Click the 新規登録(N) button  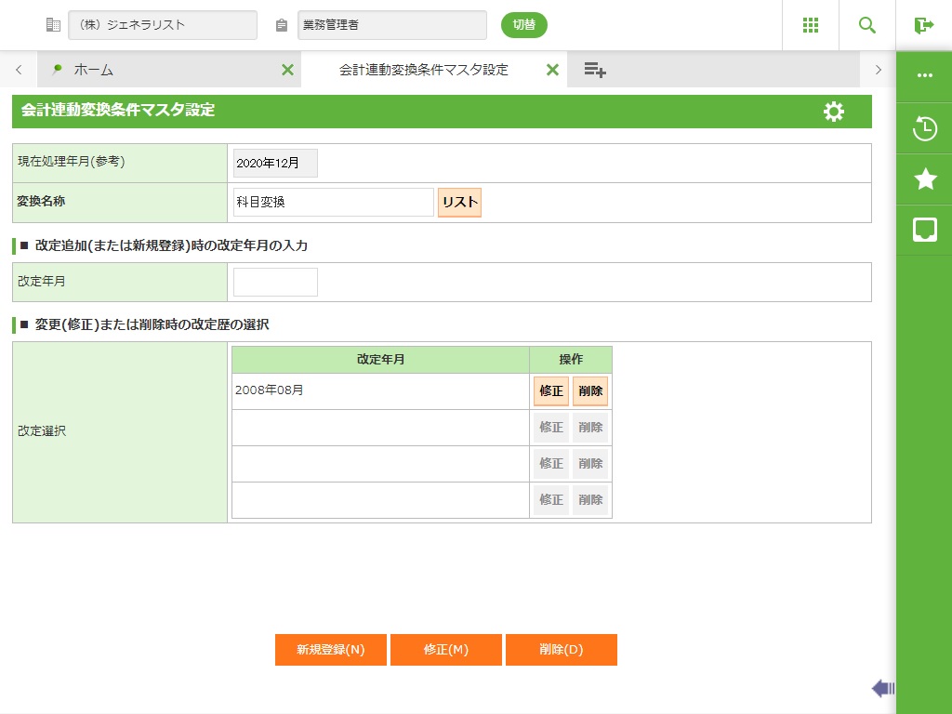coord(330,650)
